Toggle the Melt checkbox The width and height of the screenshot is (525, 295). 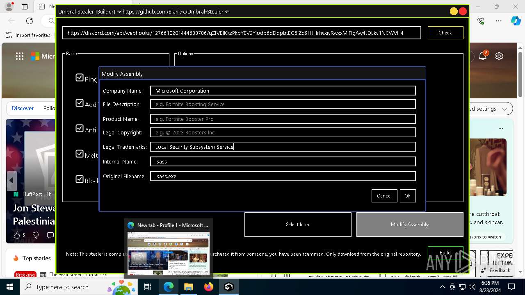[80, 154]
